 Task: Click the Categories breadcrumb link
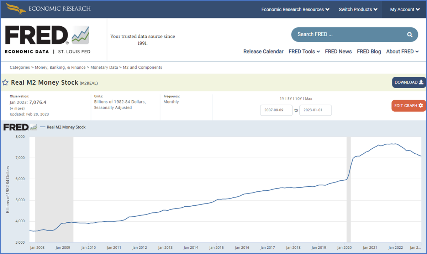(x=20, y=67)
